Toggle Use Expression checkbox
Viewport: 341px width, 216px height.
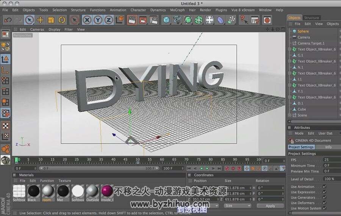(324, 192)
